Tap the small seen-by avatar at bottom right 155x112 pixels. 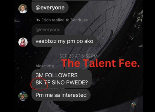point(134,105)
